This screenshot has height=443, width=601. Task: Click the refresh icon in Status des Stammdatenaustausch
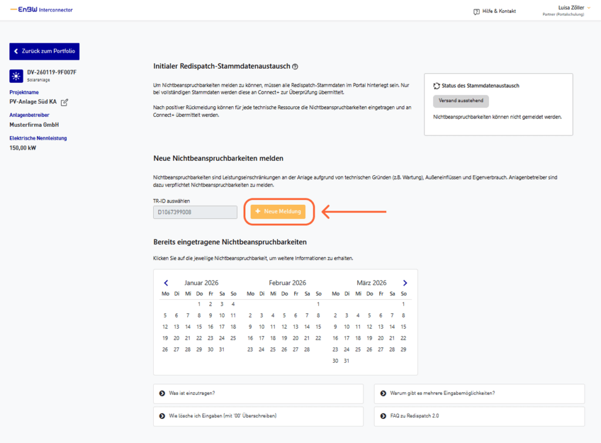436,86
